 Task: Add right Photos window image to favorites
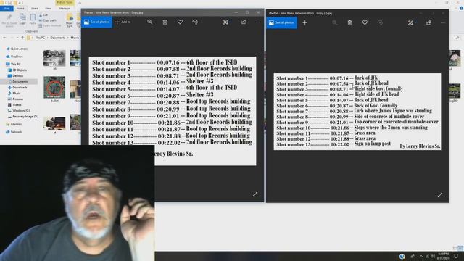(365, 22)
